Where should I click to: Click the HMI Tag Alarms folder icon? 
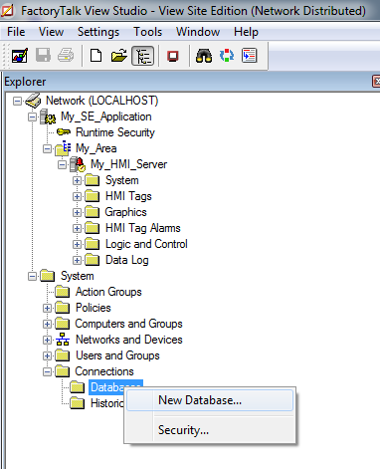93,228
